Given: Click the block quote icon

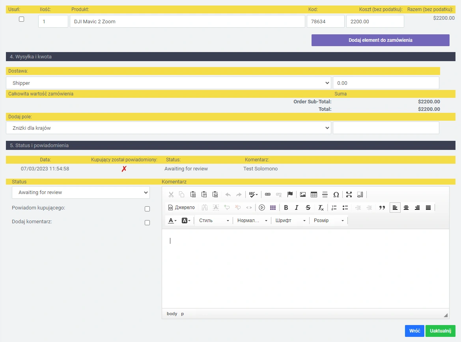Looking at the screenshot, I should pyautogui.click(x=382, y=207).
